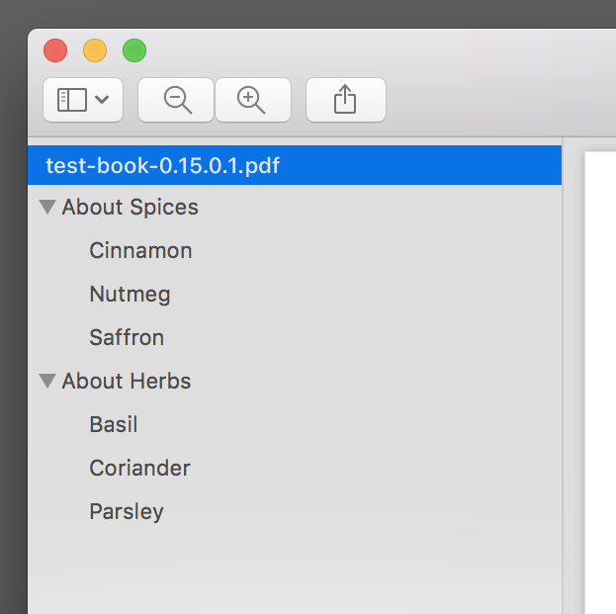Jump to the Parsley section
Screen dimensions: 616x614
[x=127, y=512]
